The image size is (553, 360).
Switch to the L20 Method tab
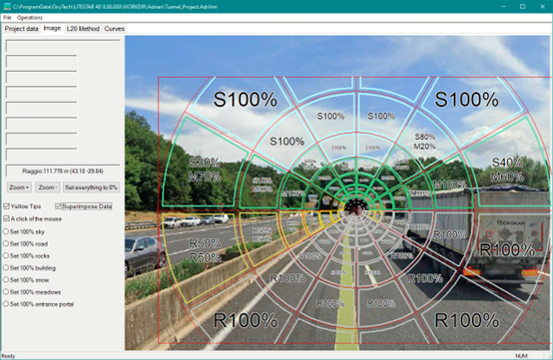(x=83, y=29)
